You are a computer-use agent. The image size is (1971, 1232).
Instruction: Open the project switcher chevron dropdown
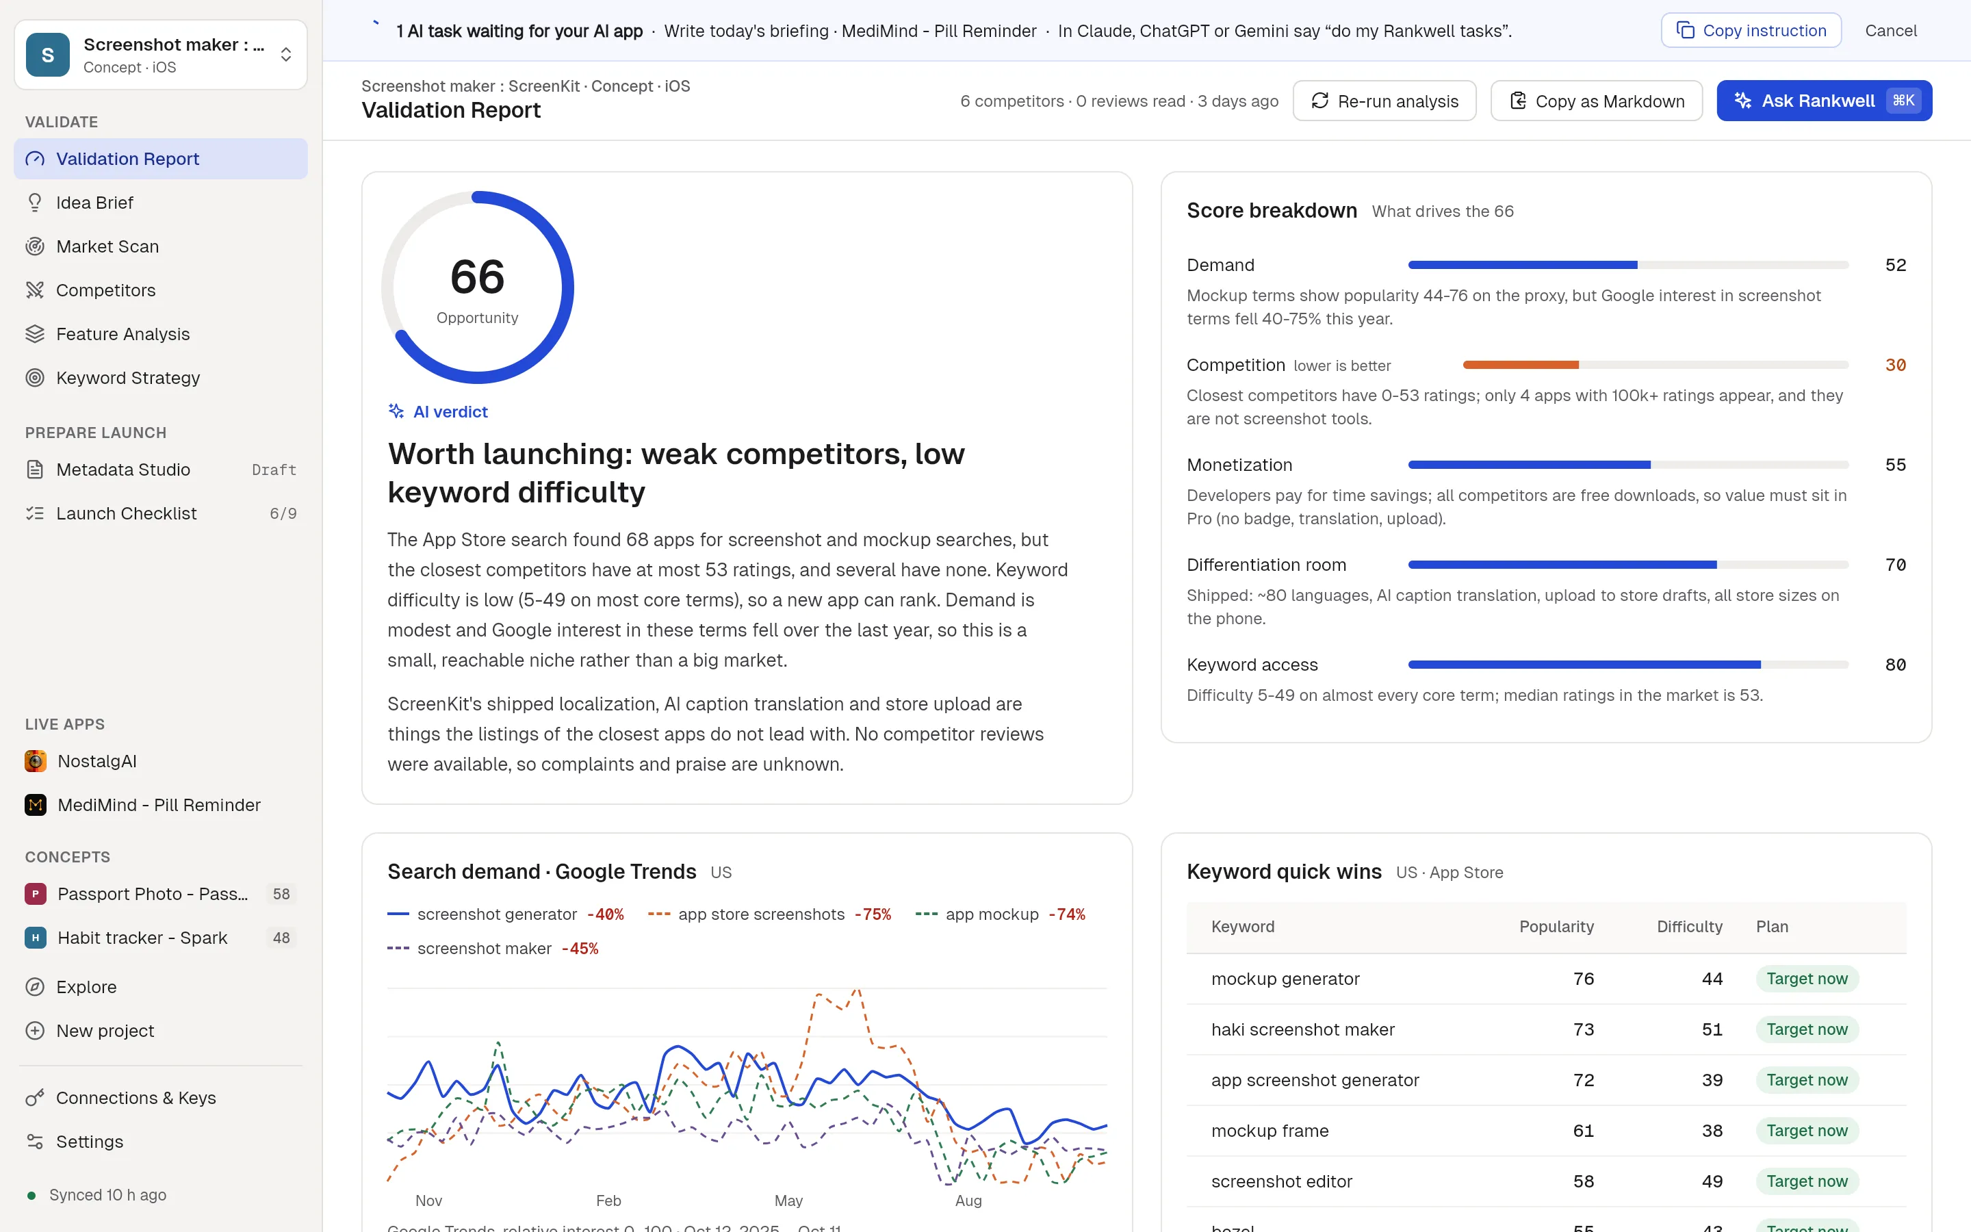click(286, 55)
